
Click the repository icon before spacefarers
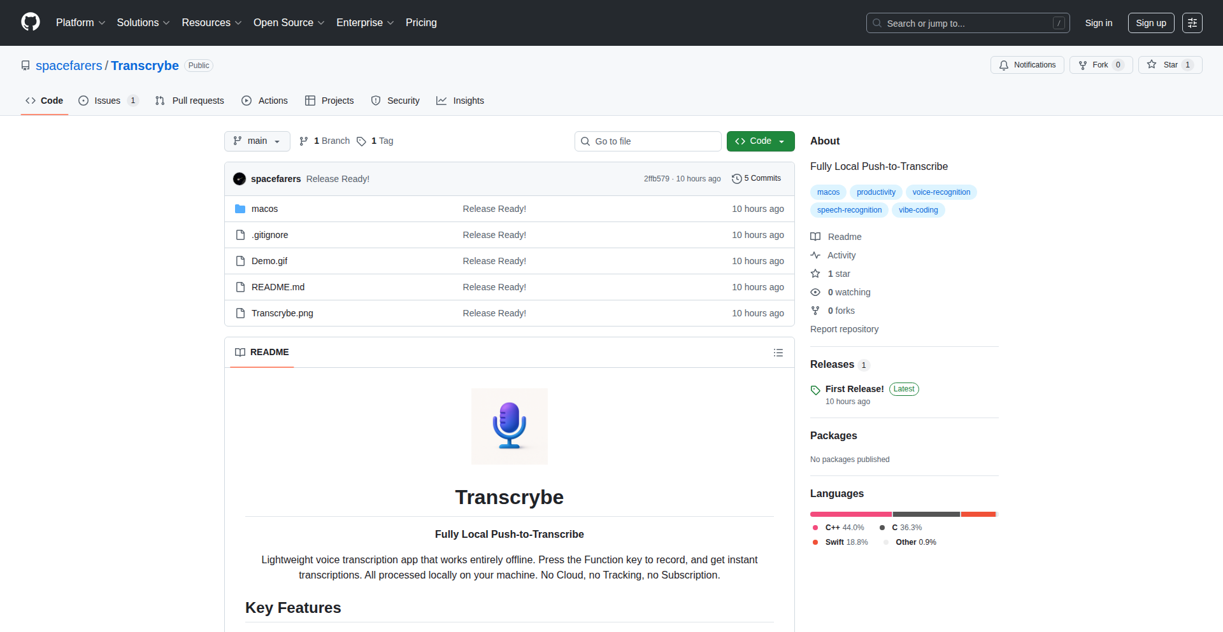point(25,66)
